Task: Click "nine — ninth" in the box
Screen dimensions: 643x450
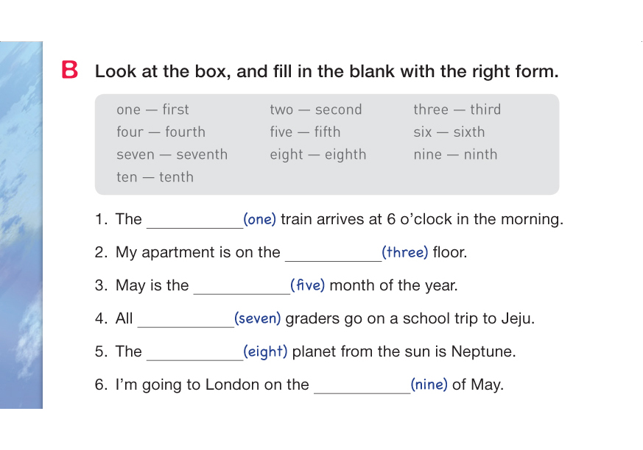Action: pos(455,155)
